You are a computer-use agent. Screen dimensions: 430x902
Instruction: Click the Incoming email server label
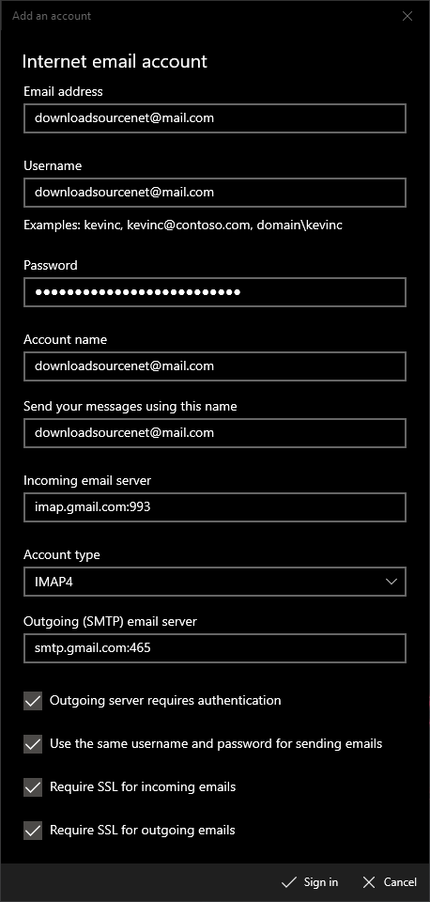click(87, 480)
